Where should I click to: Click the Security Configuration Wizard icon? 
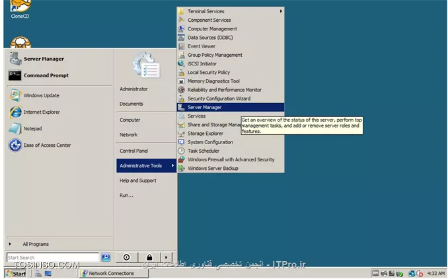coord(181,99)
